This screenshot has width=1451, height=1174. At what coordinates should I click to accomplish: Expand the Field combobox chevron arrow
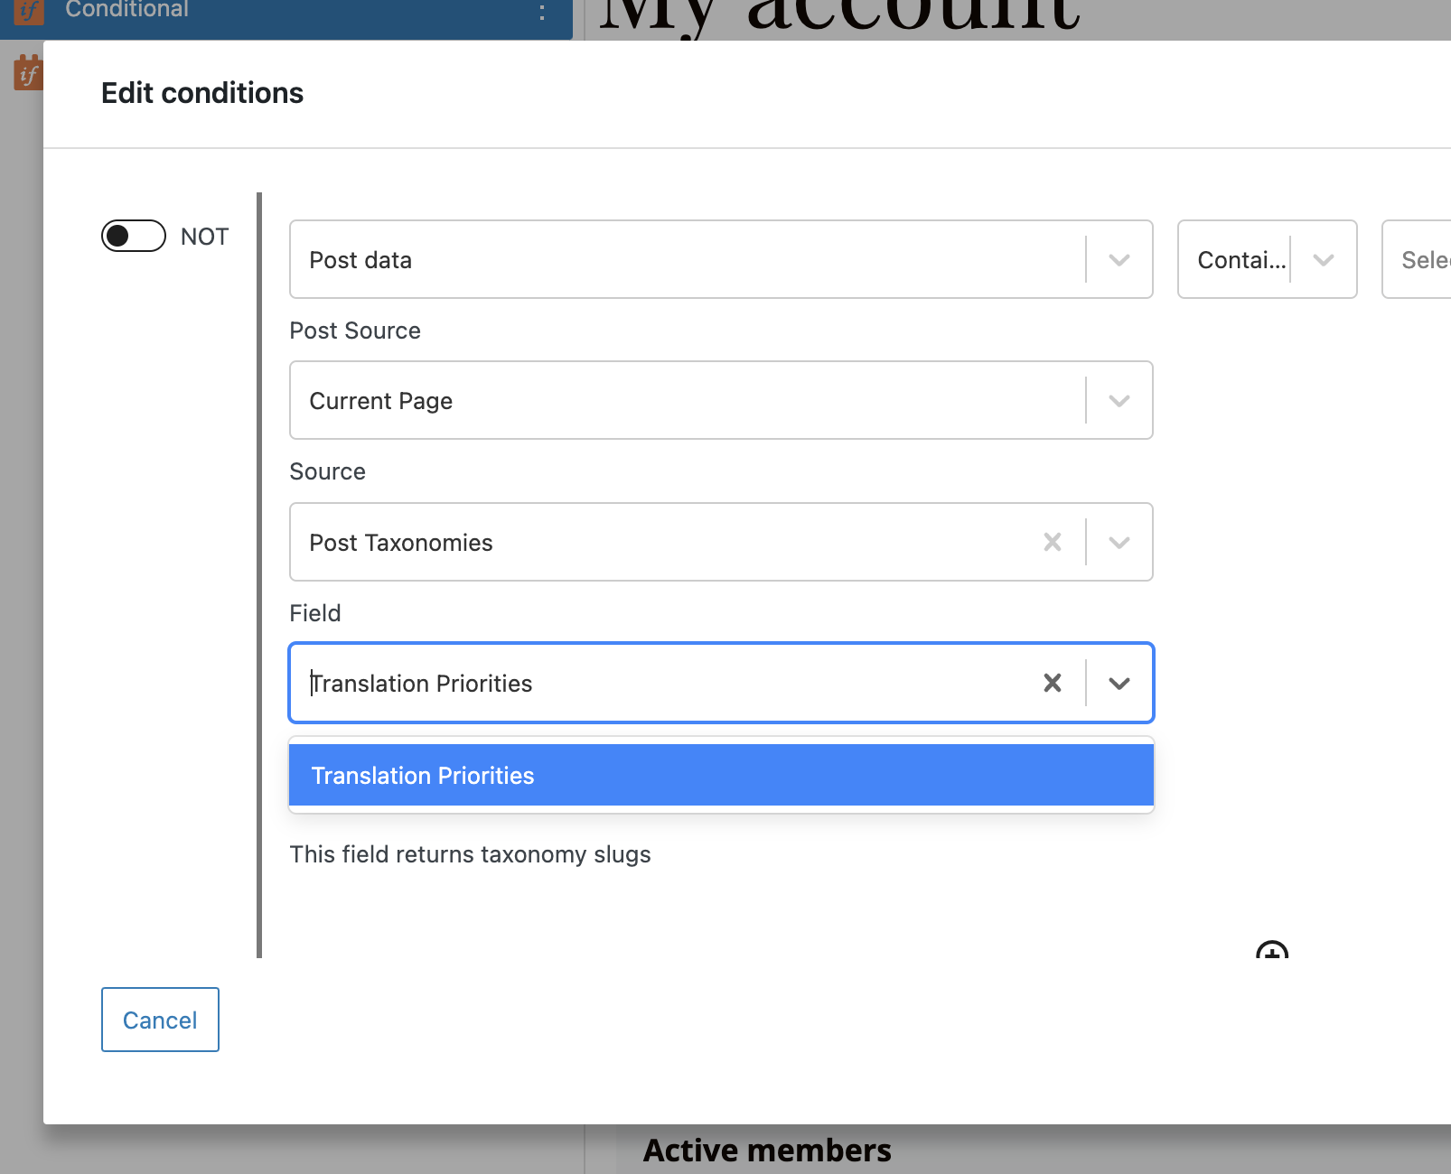click(x=1119, y=683)
